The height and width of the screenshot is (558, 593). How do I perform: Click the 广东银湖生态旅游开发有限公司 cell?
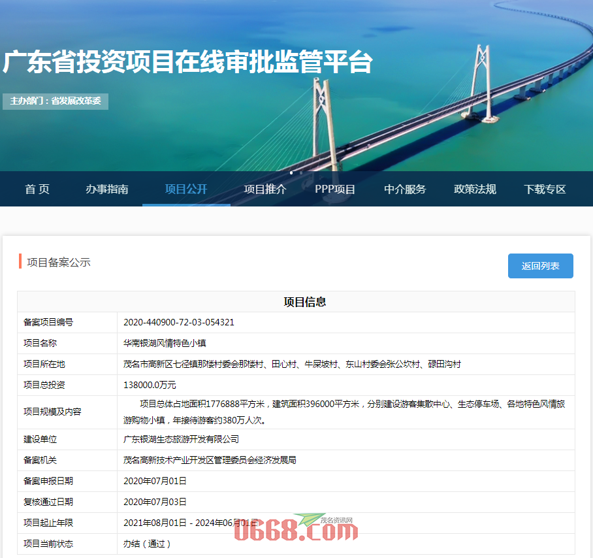click(181, 439)
